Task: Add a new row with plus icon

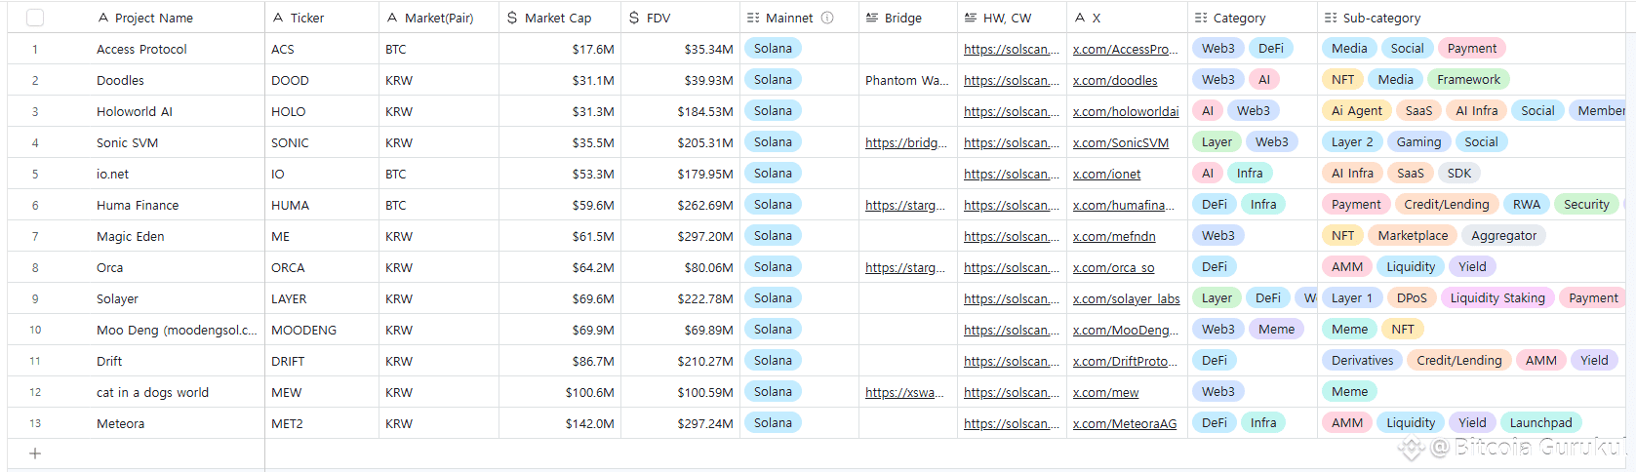Action: pos(35,453)
